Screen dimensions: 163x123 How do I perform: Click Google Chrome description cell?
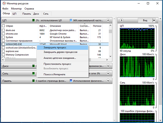58,34
